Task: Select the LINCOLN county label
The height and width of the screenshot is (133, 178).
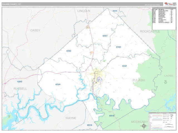Action: pyautogui.click(x=84, y=11)
